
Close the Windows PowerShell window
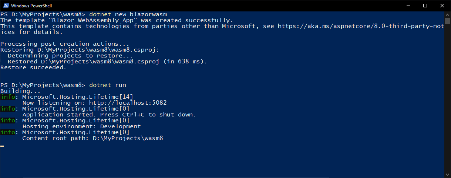(x=442, y=6)
